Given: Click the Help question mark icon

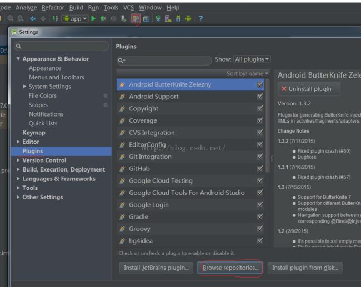Looking at the screenshot, I should [x=200, y=18].
